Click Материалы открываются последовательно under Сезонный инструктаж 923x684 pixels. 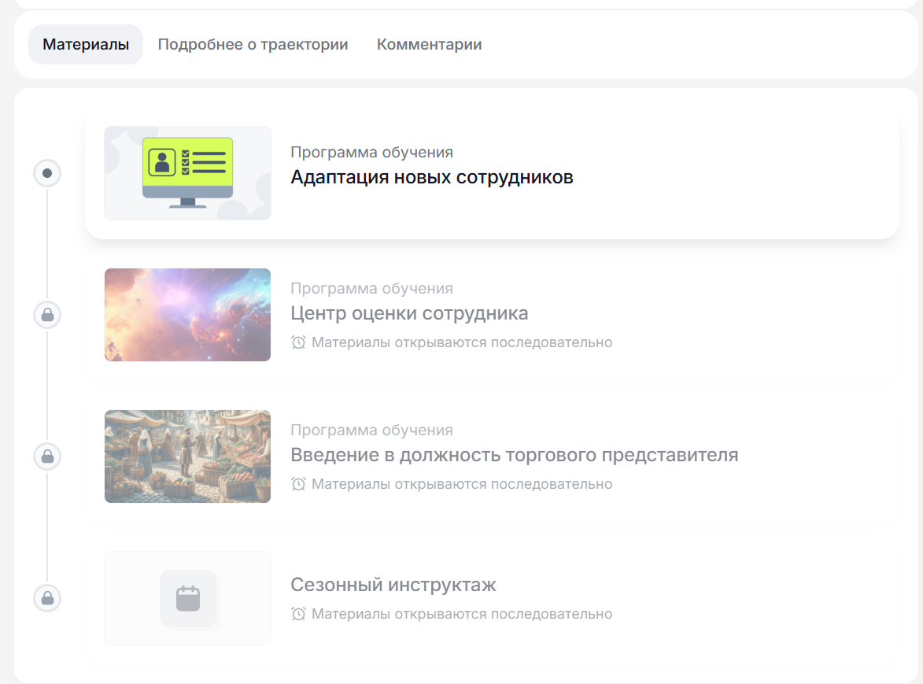[462, 614]
